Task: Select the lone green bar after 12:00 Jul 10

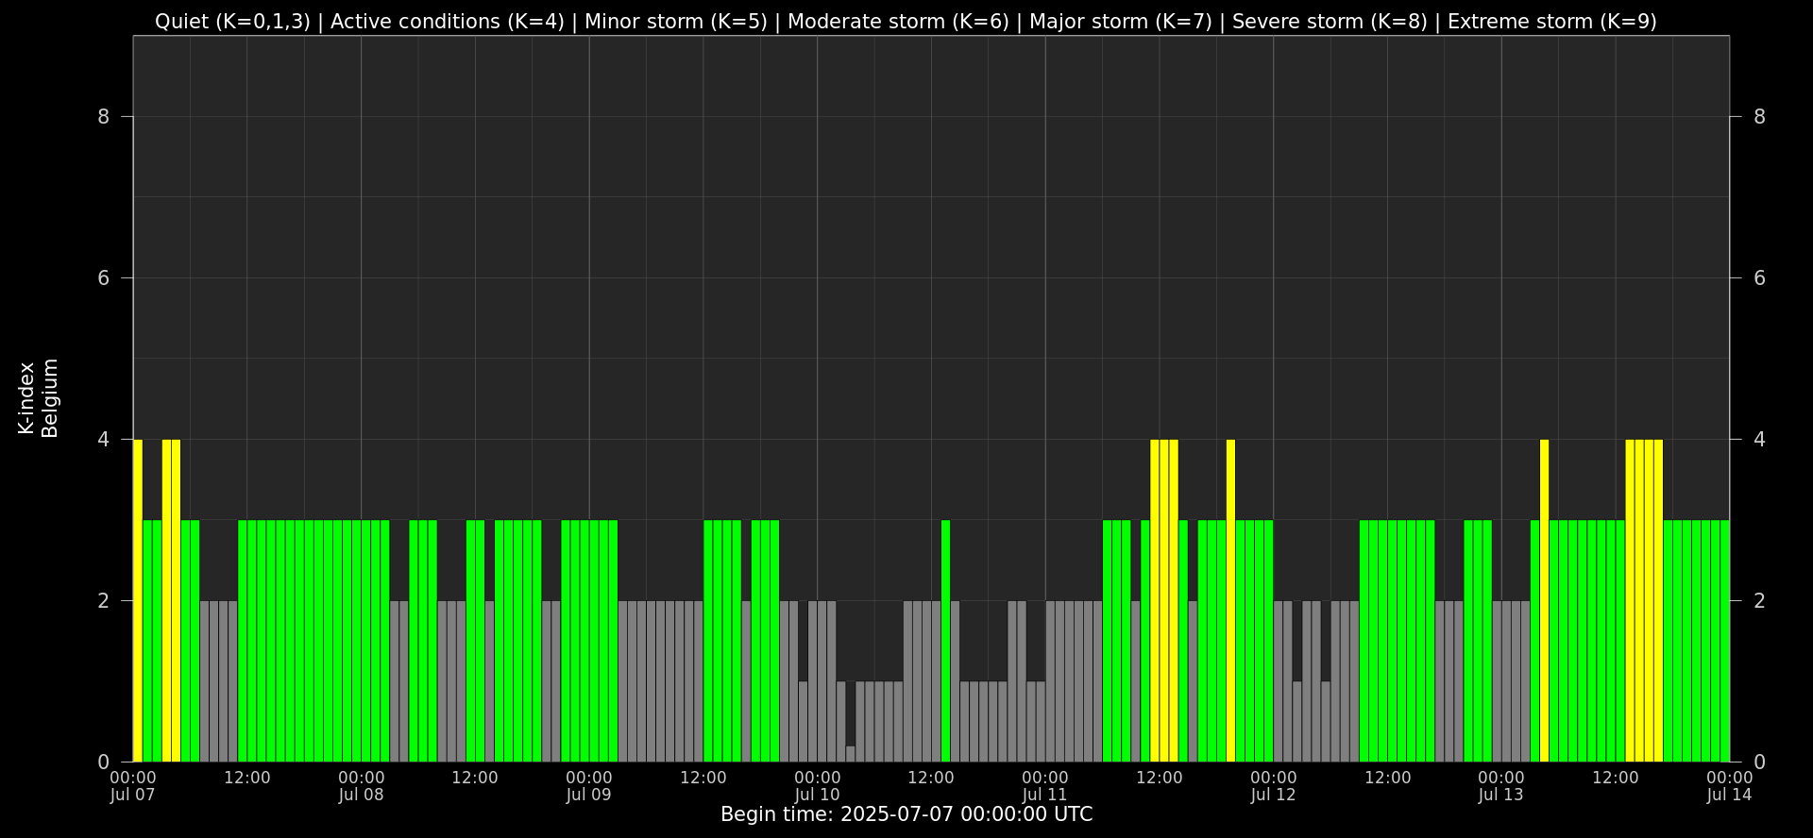Action: point(945,641)
